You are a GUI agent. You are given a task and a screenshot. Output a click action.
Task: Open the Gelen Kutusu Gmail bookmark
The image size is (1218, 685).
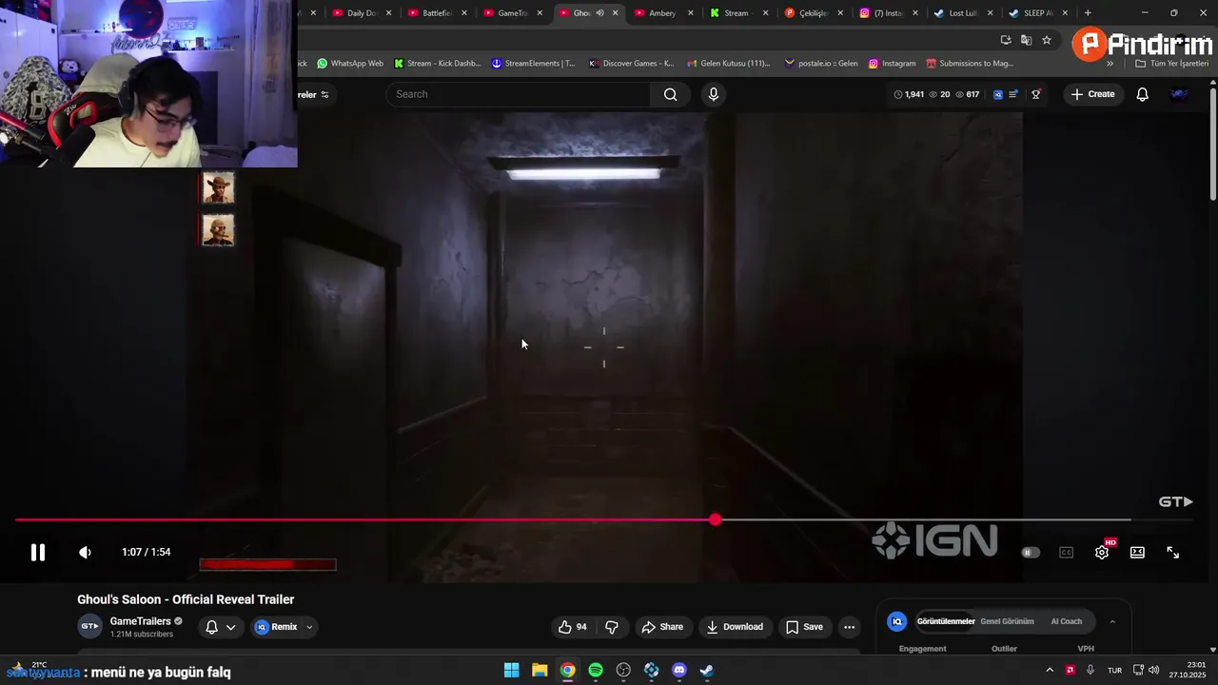point(728,64)
